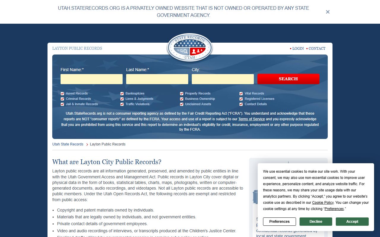The height and width of the screenshot is (237, 380).
Task: Toggle the Business Ownership checkbox
Action: [182, 99]
